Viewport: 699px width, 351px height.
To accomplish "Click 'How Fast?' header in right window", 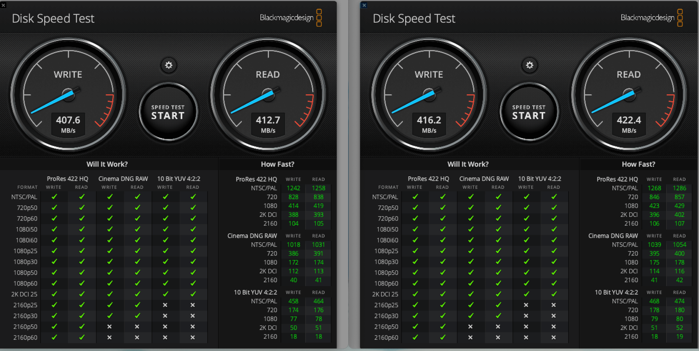I will (x=638, y=164).
